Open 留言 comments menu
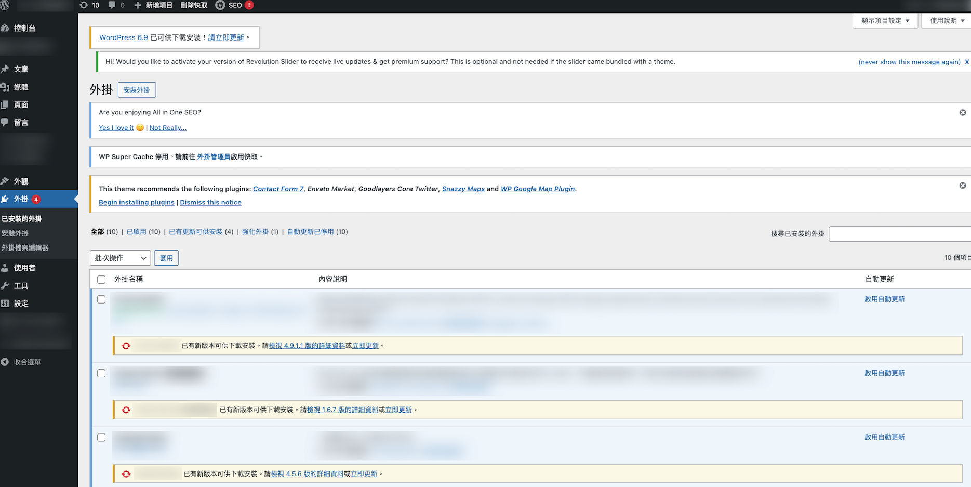Screen dimensions: 971x487 (21, 122)
